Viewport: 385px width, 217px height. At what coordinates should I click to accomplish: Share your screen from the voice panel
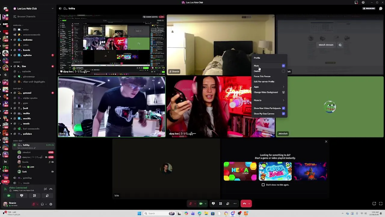pyautogui.click(x=22, y=196)
